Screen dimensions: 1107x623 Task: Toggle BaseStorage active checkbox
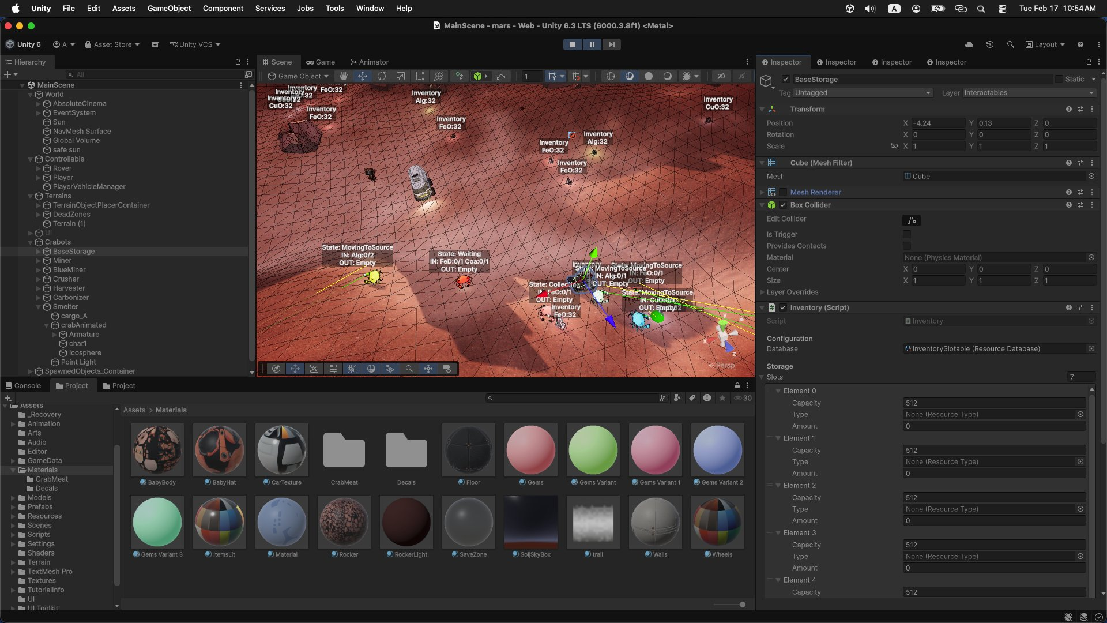pos(785,79)
